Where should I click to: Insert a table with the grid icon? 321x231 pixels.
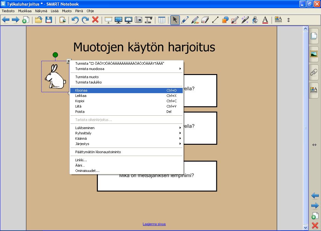161,20
